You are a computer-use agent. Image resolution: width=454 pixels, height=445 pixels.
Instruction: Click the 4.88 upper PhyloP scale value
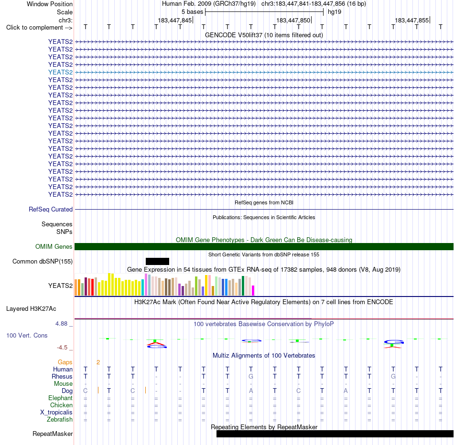pyautogui.click(x=61, y=323)
